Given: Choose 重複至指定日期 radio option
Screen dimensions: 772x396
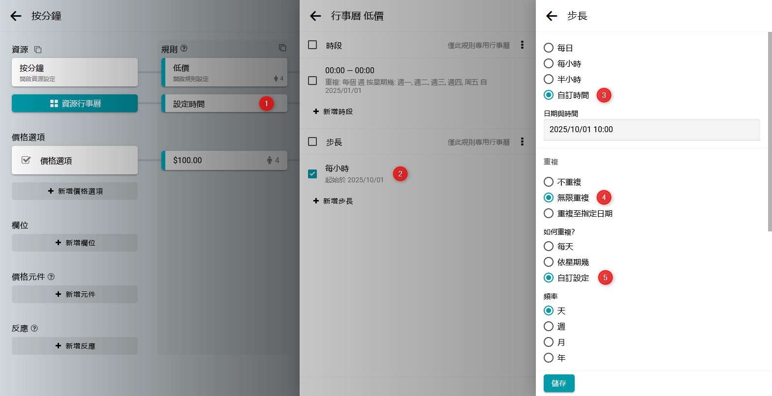Looking at the screenshot, I should [549, 213].
